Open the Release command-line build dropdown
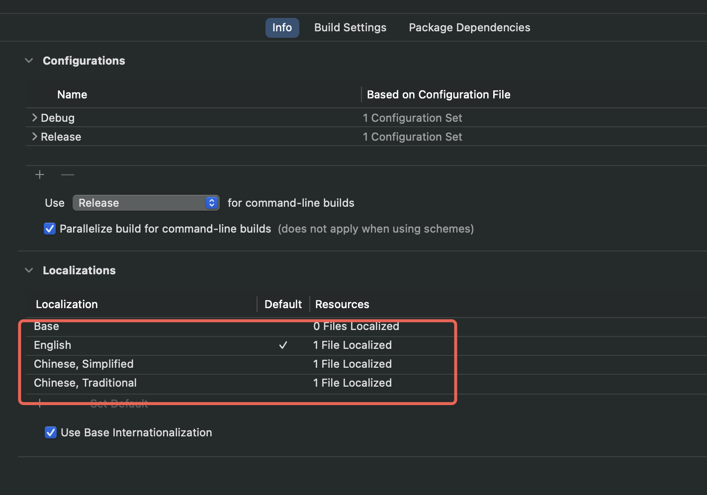Screen dimensions: 707x495 click(146, 203)
